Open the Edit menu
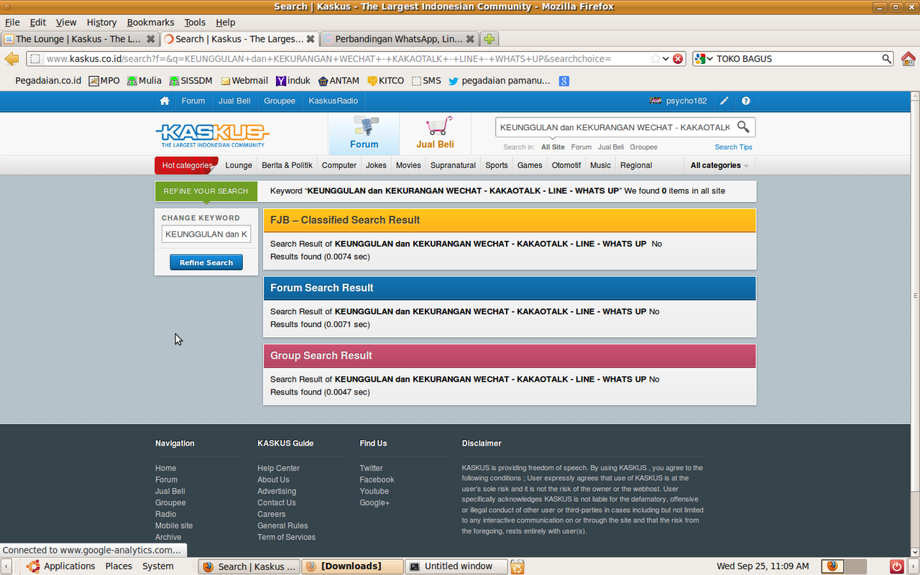Viewport: 920px width, 575px height. (38, 22)
